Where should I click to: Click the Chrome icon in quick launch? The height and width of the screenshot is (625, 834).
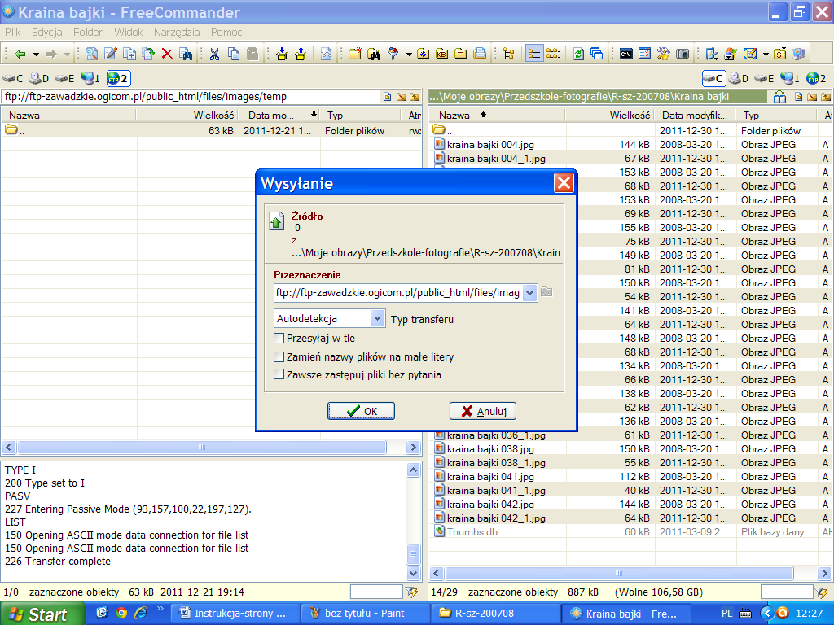click(122, 613)
